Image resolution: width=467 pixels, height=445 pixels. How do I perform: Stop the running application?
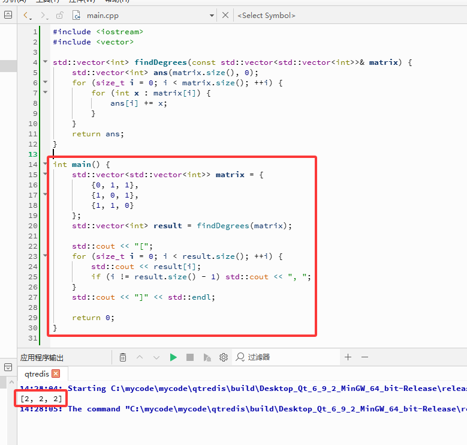coord(189,357)
